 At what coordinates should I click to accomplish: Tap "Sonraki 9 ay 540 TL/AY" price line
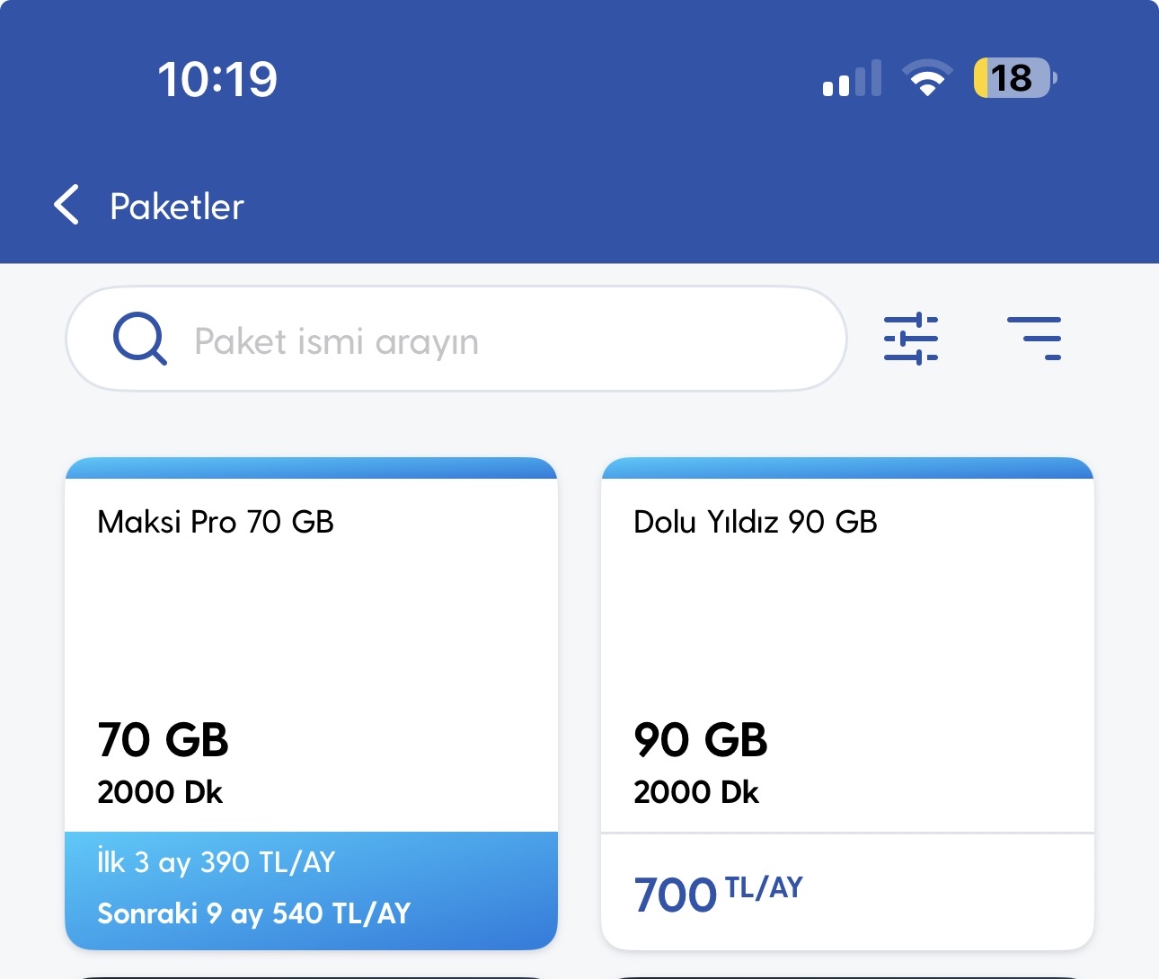254,913
